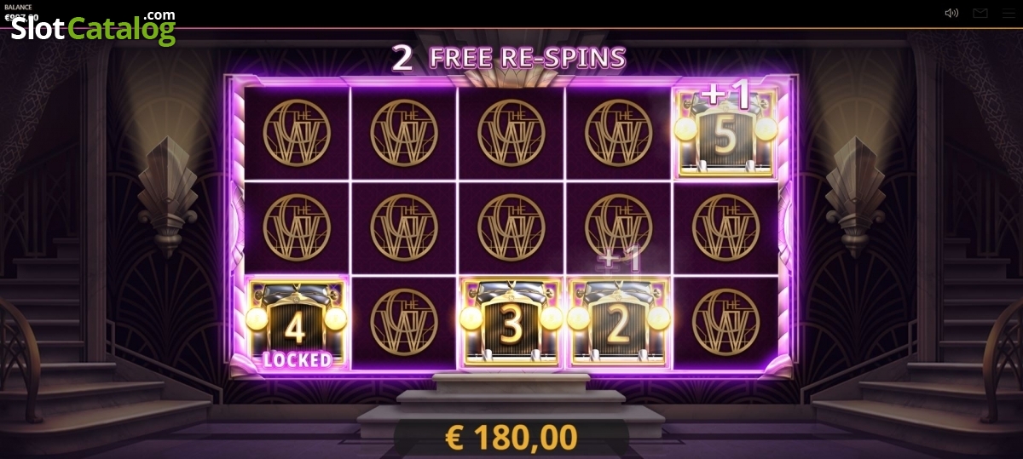Open the envelope messages icon
This screenshot has height=459, width=1023.
980,13
